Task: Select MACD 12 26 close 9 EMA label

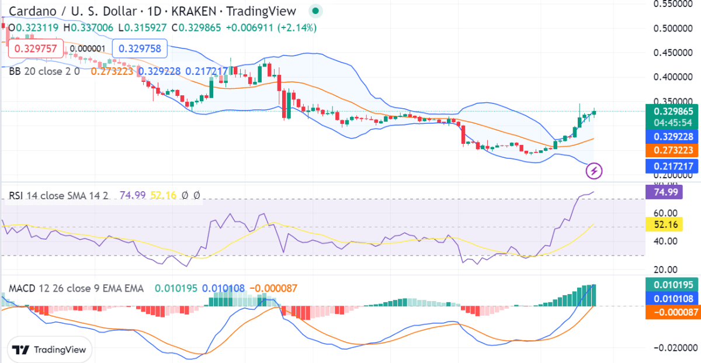Action: [76, 288]
